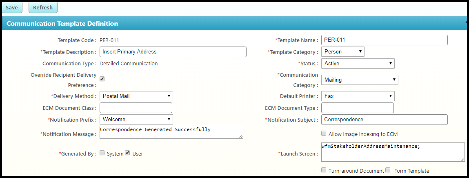Open the Notification Prefix dropdown
Screen dimensions: 469x178
pos(136,120)
